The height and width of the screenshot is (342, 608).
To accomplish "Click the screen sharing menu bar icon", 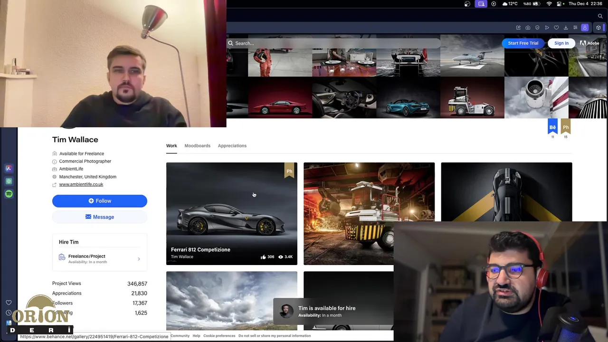I will (x=481, y=4).
